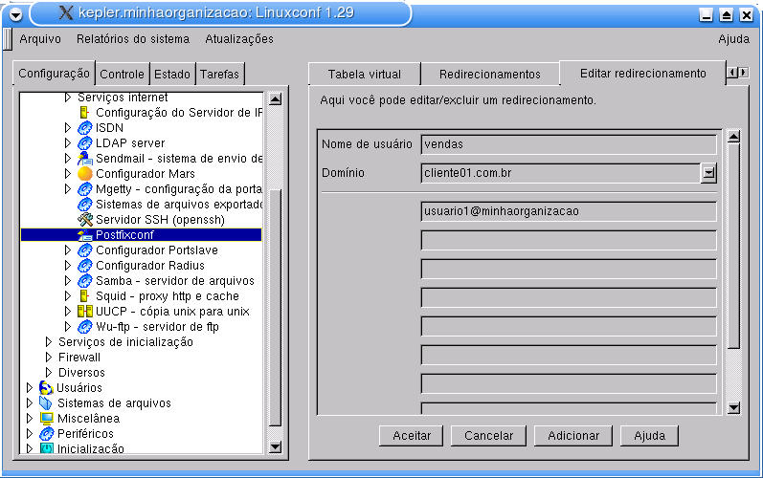Click the Squid proxy icon
Image resolution: width=763 pixels, height=478 pixels.
click(x=83, y=296)
